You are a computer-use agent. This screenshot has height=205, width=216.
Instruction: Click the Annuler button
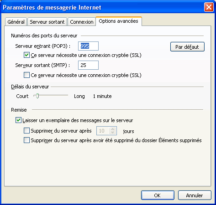click(x=195, y=195)
